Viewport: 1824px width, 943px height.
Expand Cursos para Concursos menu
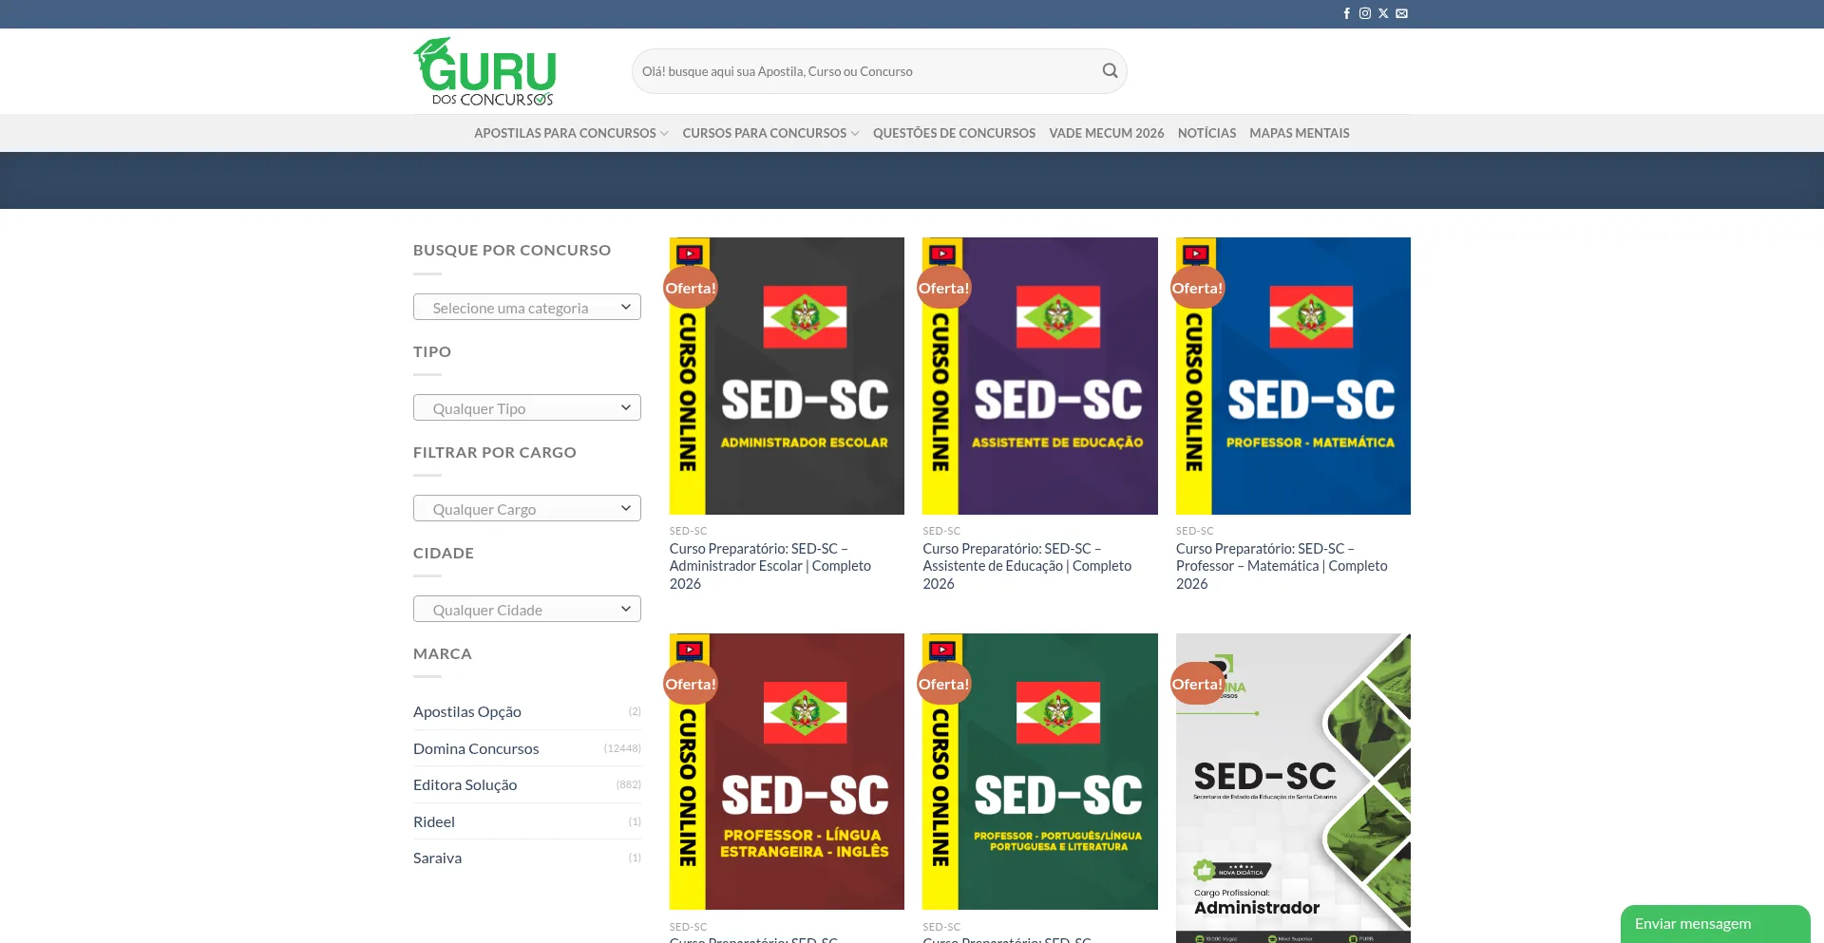coord(770,133)
